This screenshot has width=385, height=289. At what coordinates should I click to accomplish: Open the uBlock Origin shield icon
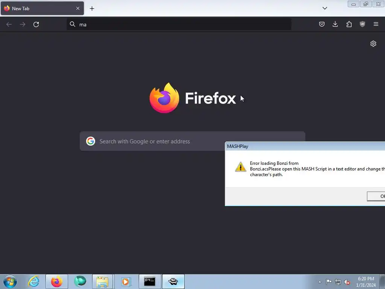pos(362,24)
